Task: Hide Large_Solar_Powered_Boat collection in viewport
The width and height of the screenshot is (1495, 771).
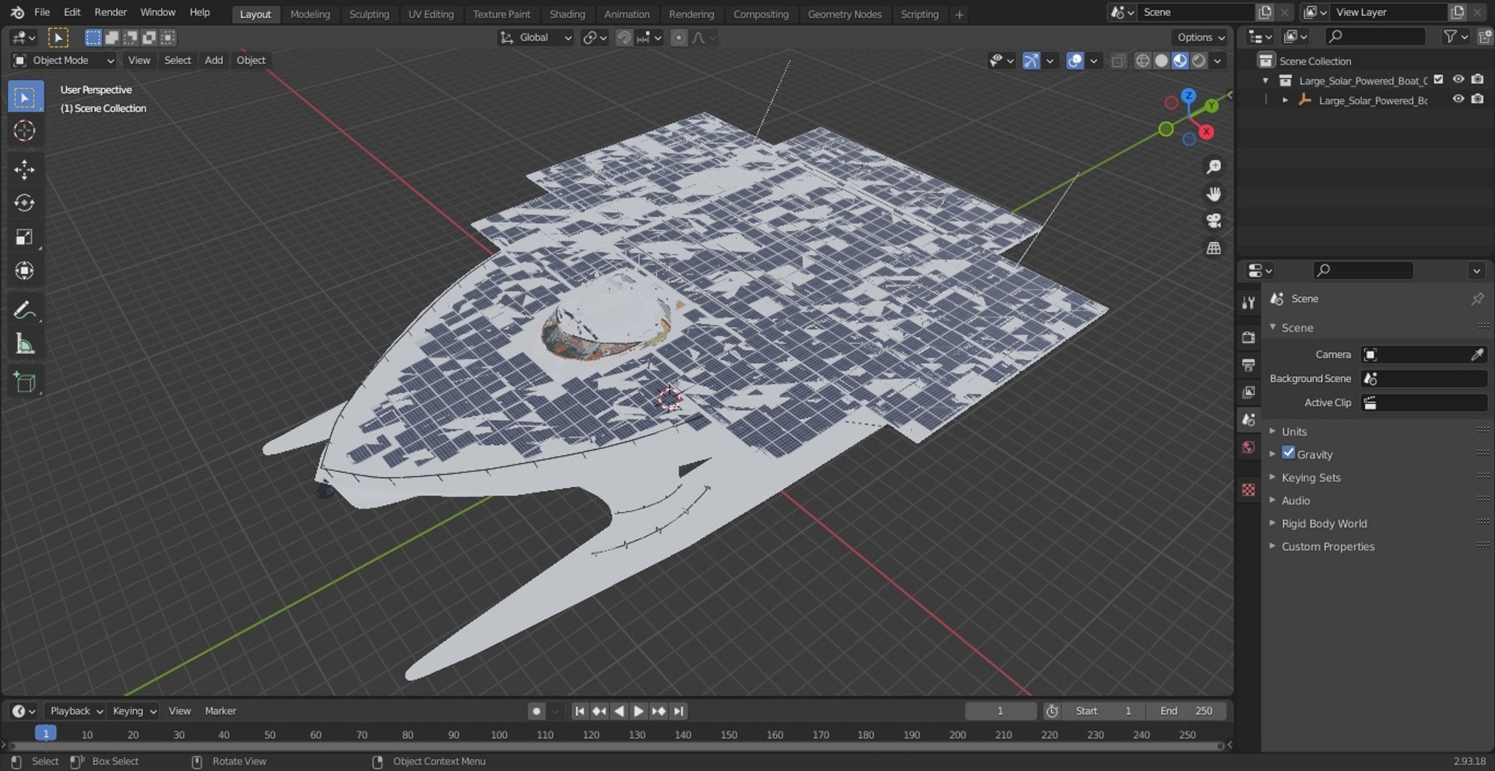Action: tap(1458, 79)
